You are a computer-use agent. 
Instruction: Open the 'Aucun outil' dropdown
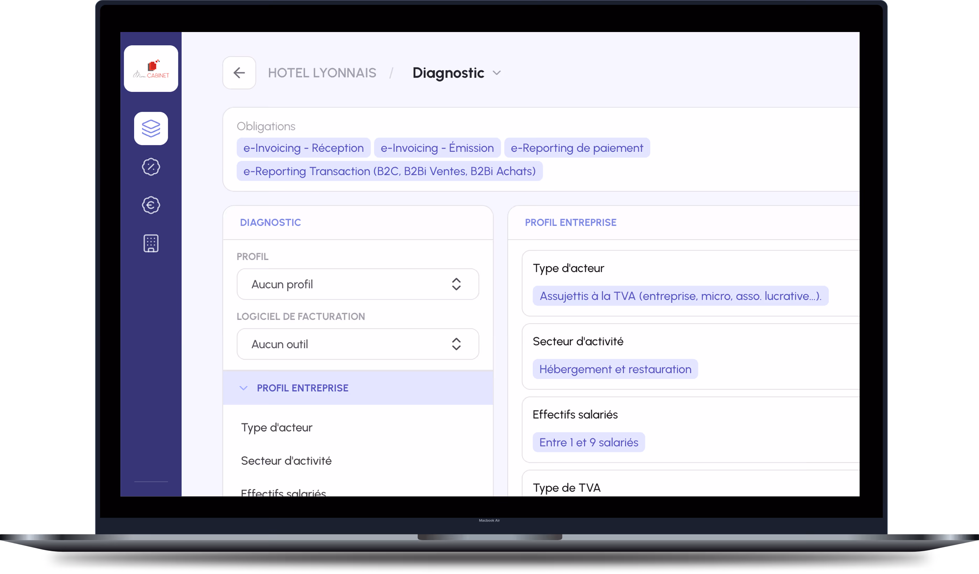pos(357,344)
